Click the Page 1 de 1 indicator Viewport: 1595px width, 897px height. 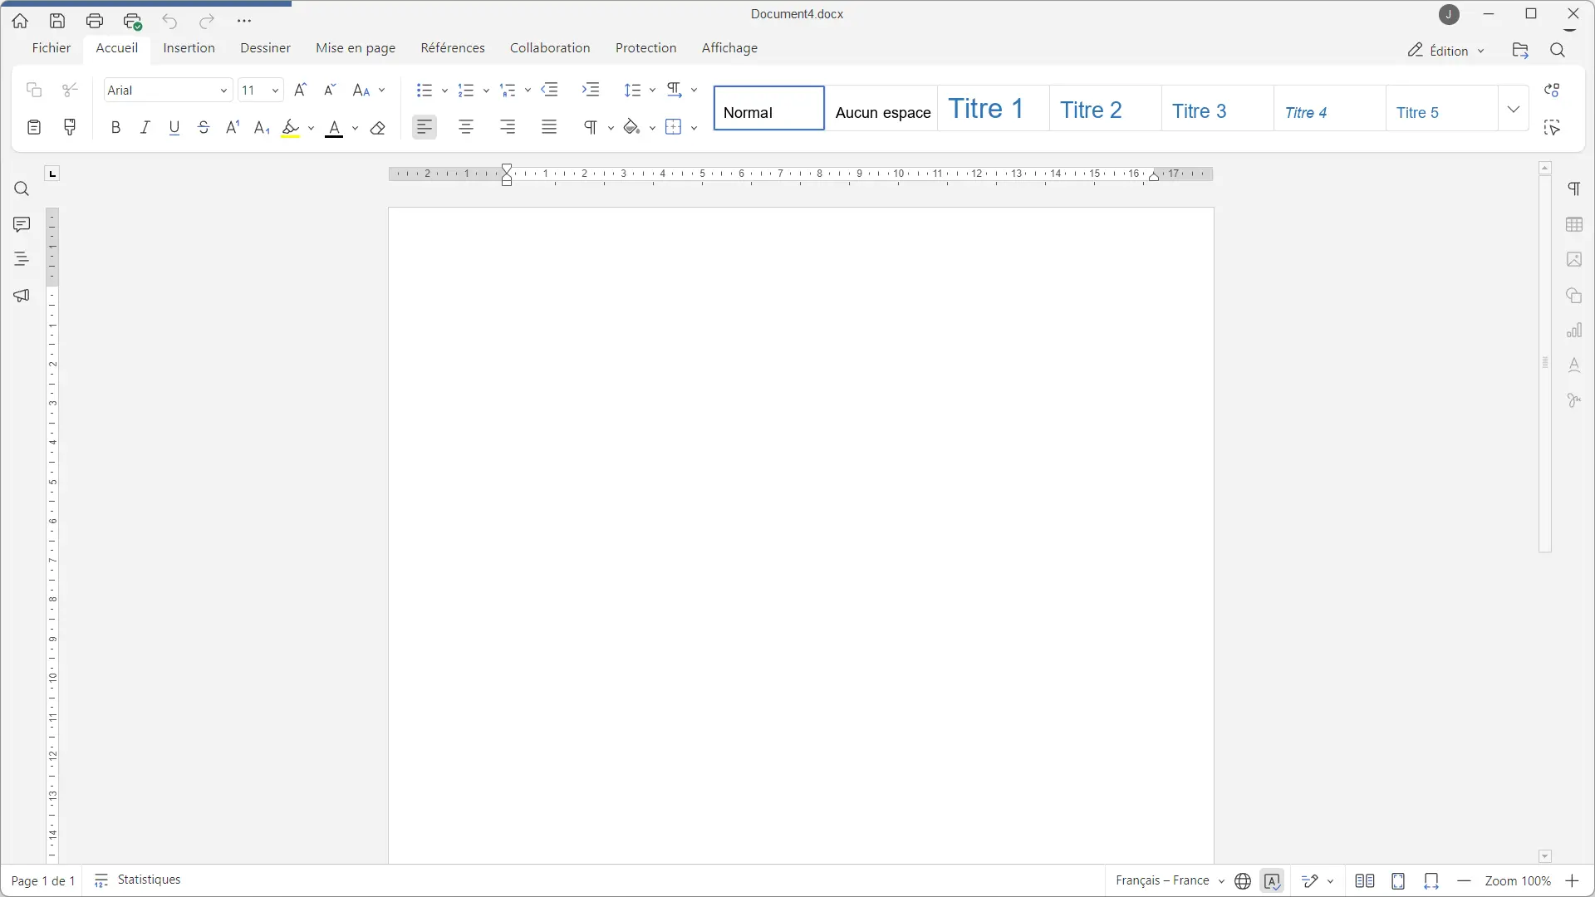[x=43, y=881]
